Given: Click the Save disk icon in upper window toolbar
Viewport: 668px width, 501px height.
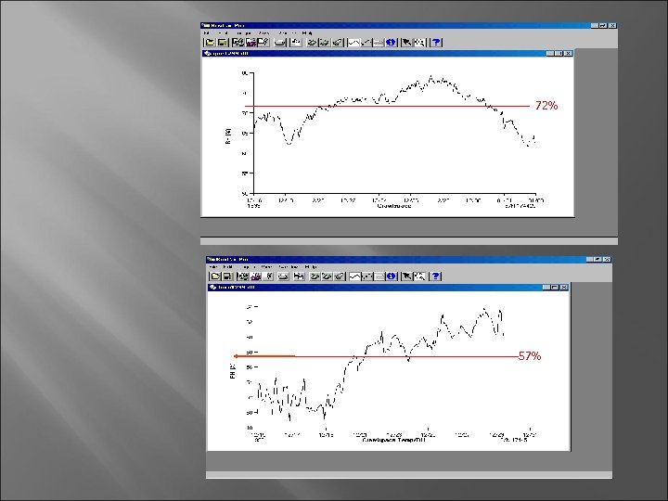Looking at the screenshot, I should point(223,42).
